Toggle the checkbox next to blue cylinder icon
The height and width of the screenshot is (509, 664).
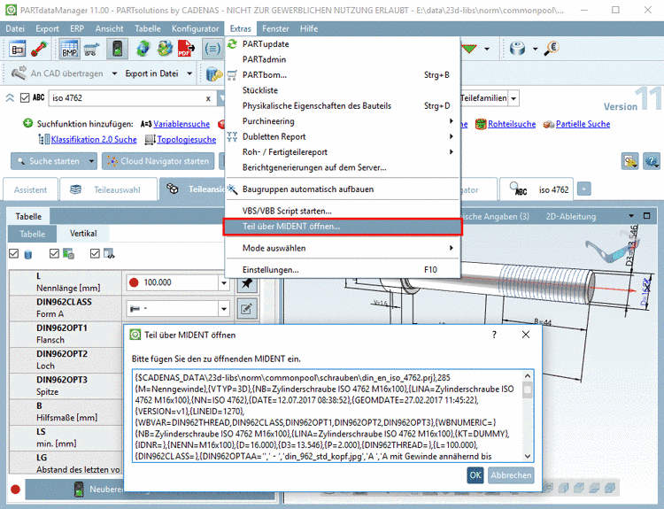[x=14, y=254]
